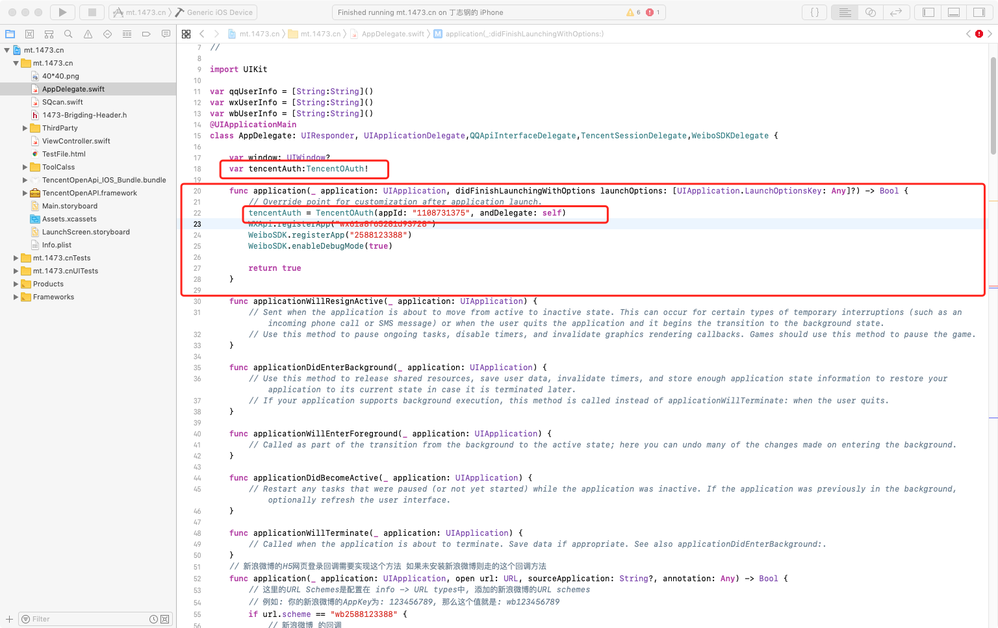Image resolution: width=998 pixels, height=628 pixels.
Task: Toggle the Debug area panel
Action: [x=954, y=12]
